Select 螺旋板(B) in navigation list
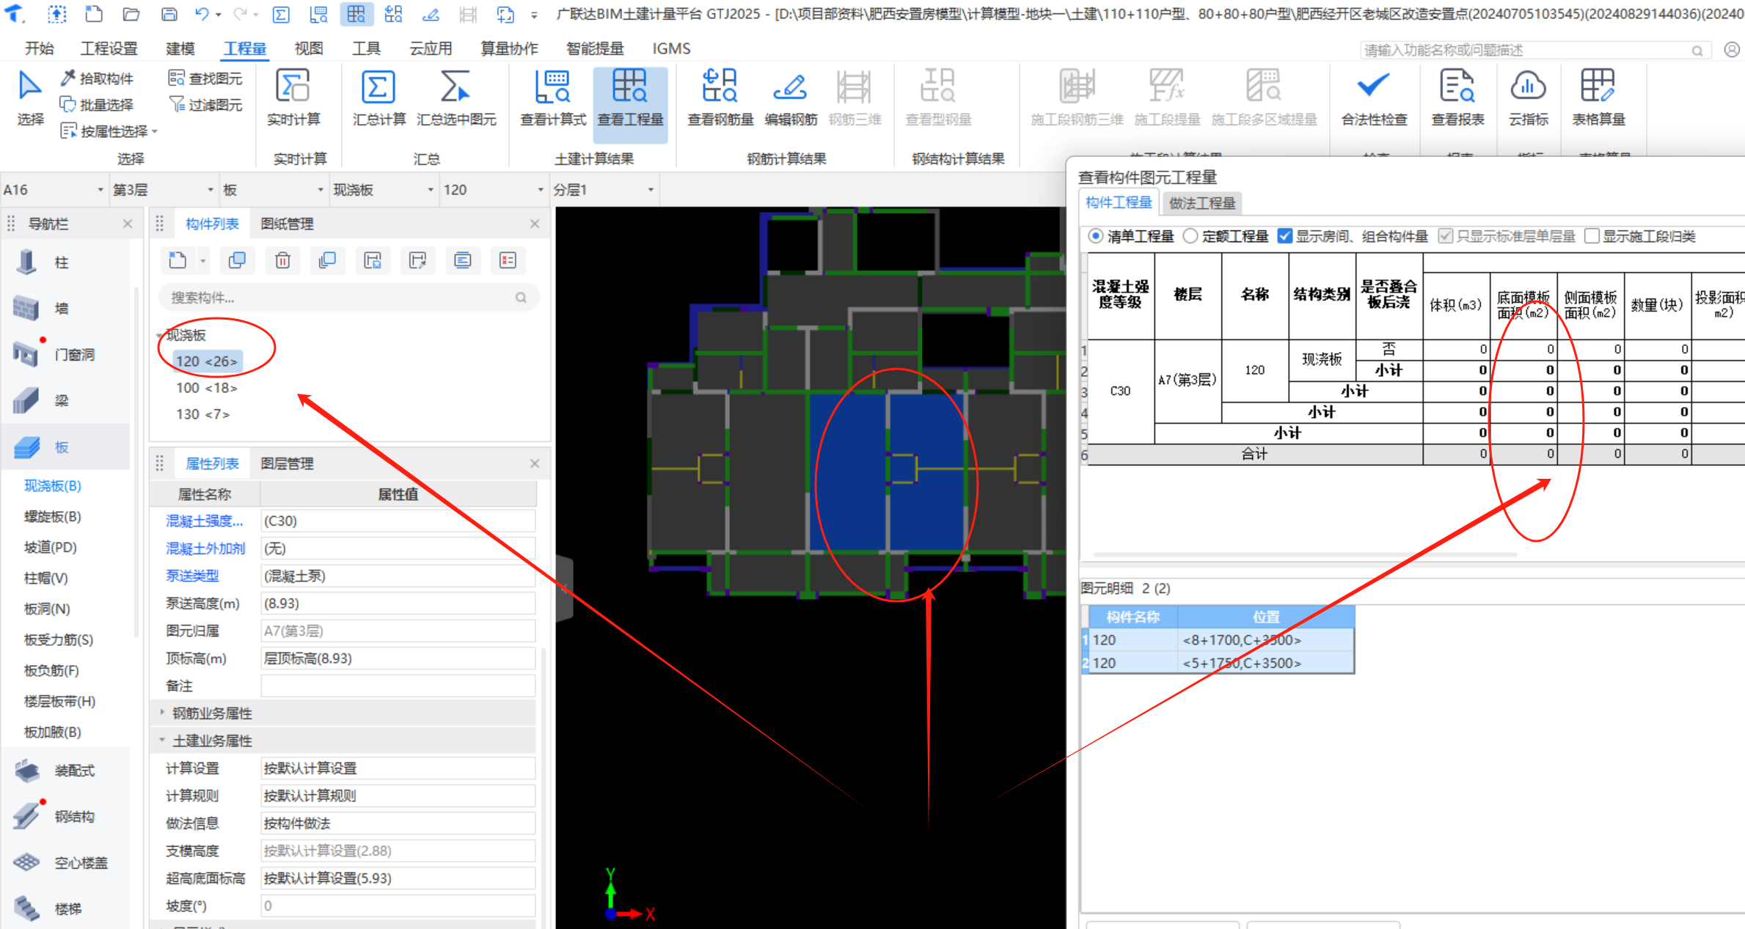Viewport: 1745px width, 929px height. coord(53,517)
